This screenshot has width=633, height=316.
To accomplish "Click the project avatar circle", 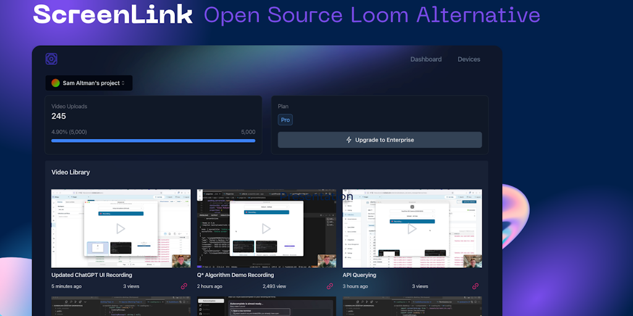I will (55, 83).
